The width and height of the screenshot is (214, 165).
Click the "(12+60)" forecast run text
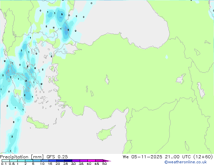click(x=203, y=157)
